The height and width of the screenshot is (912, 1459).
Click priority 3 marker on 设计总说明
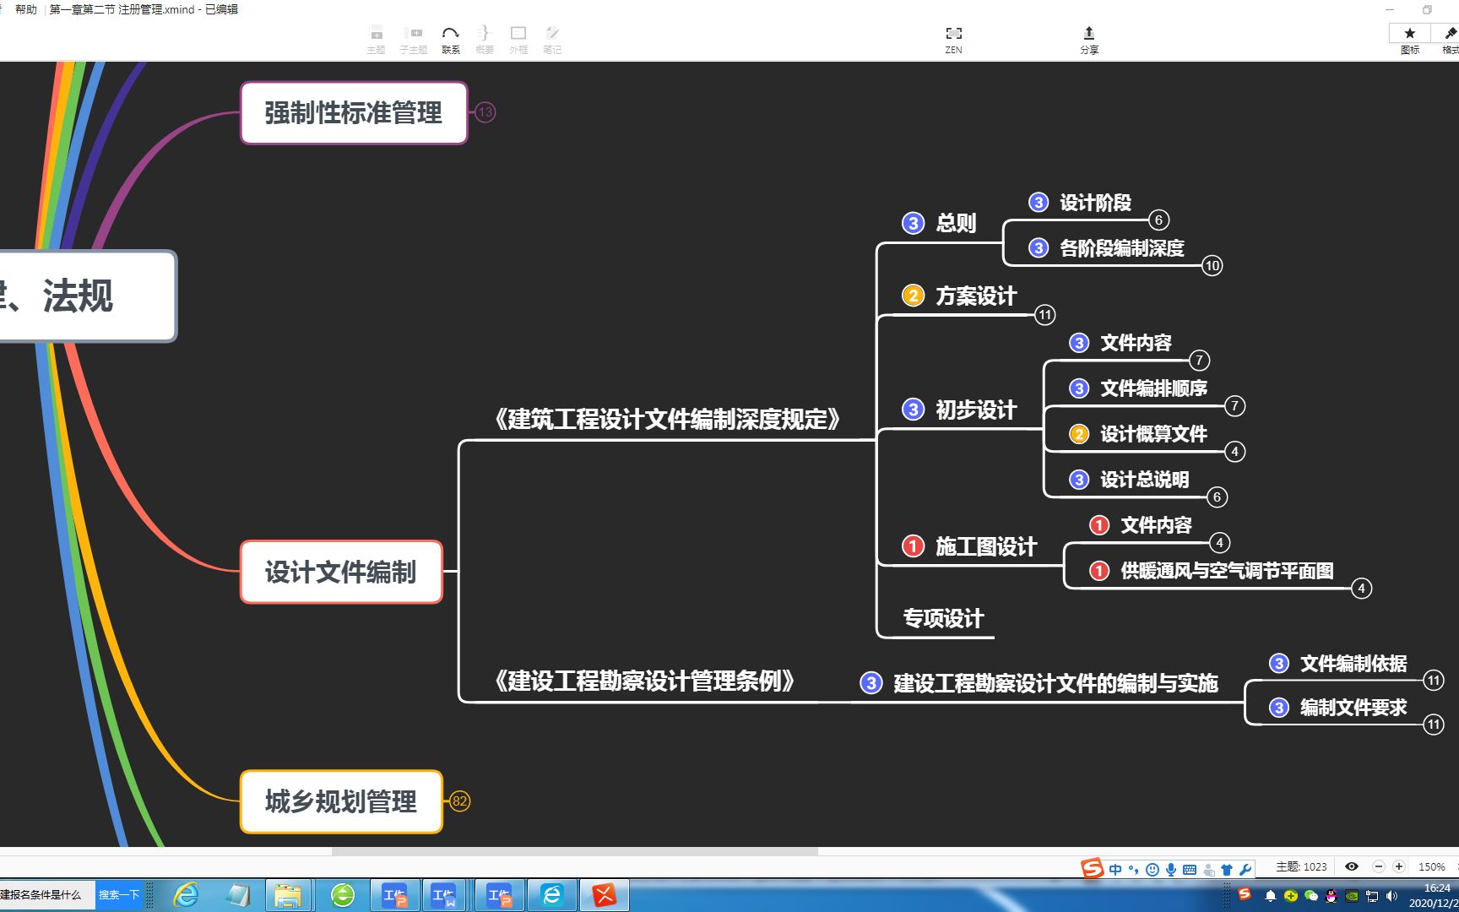click(1079, 480)
